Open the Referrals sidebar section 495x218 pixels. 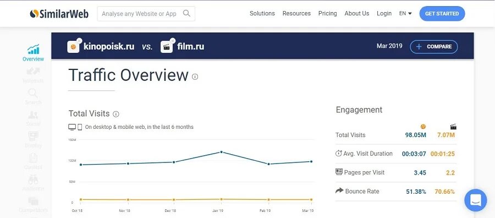tap(33, 75)
